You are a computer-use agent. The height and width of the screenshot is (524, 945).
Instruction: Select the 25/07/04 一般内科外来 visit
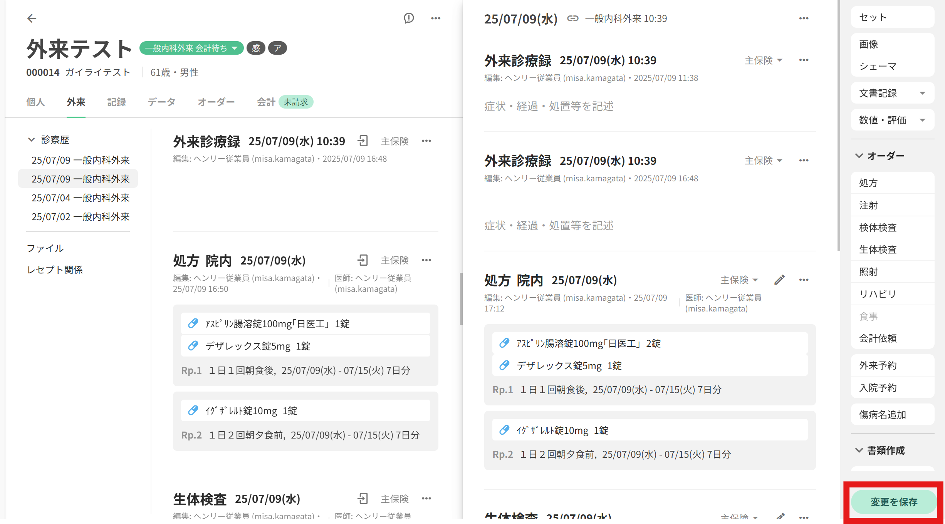pos(80,198)
